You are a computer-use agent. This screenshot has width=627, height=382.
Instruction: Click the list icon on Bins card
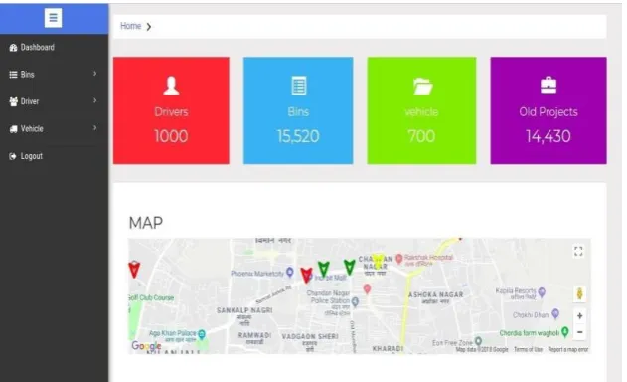[x=299, y=86]
